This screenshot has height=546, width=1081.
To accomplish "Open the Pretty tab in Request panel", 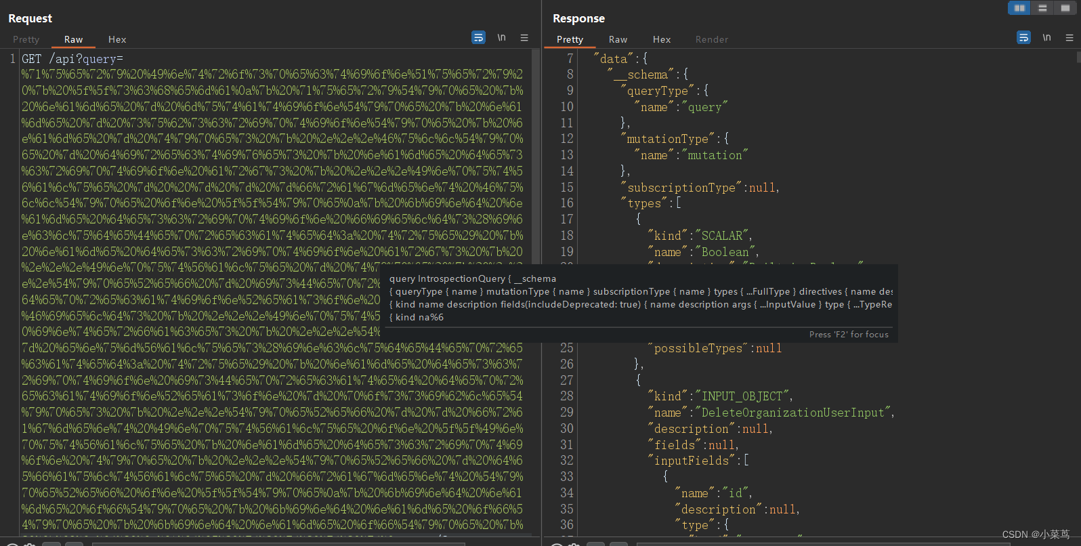I will tap(26, 39).
